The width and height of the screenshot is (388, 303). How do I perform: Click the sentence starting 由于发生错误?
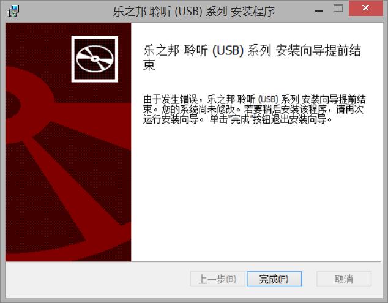coord(254,104)
